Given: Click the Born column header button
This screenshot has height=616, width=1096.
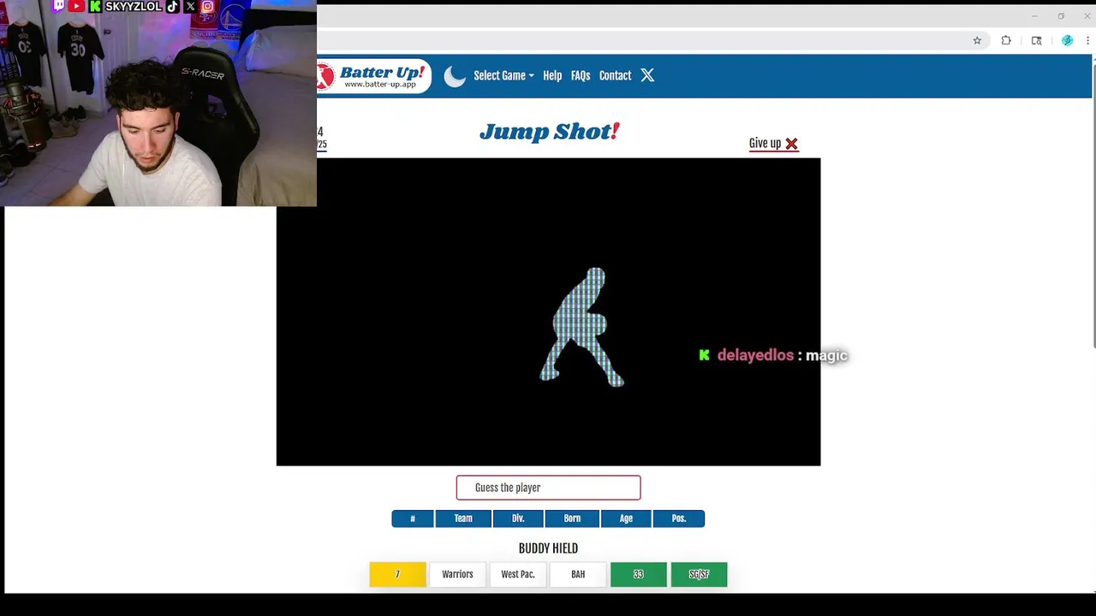Looking at the screenshot, I should coord(572,518).
